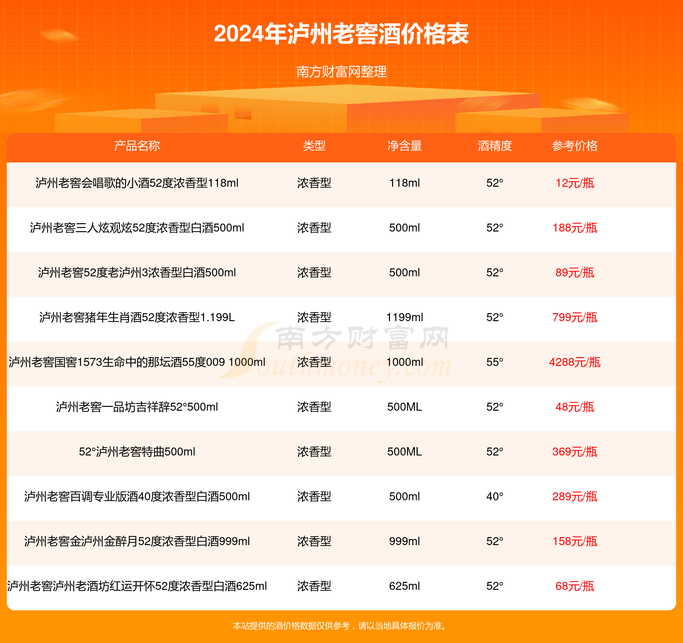Click 500ML in the 369元/瓶 row
This screenshot has width=683, height=643.
(404, 452)
